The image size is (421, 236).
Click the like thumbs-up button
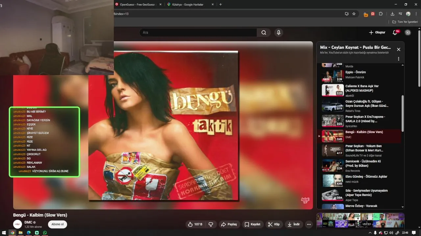tap(195, 224)
